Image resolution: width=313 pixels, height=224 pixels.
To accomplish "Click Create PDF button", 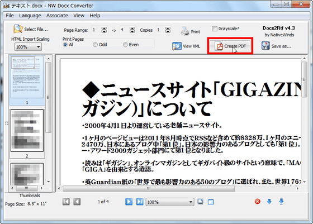I will pos(230,46).
